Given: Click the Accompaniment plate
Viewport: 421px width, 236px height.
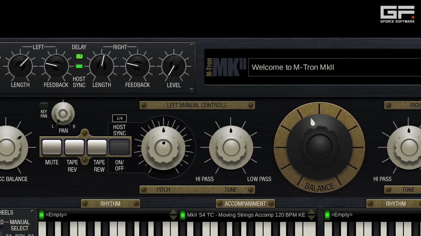Looking at the screenshot, I should (x=245, y=204).
